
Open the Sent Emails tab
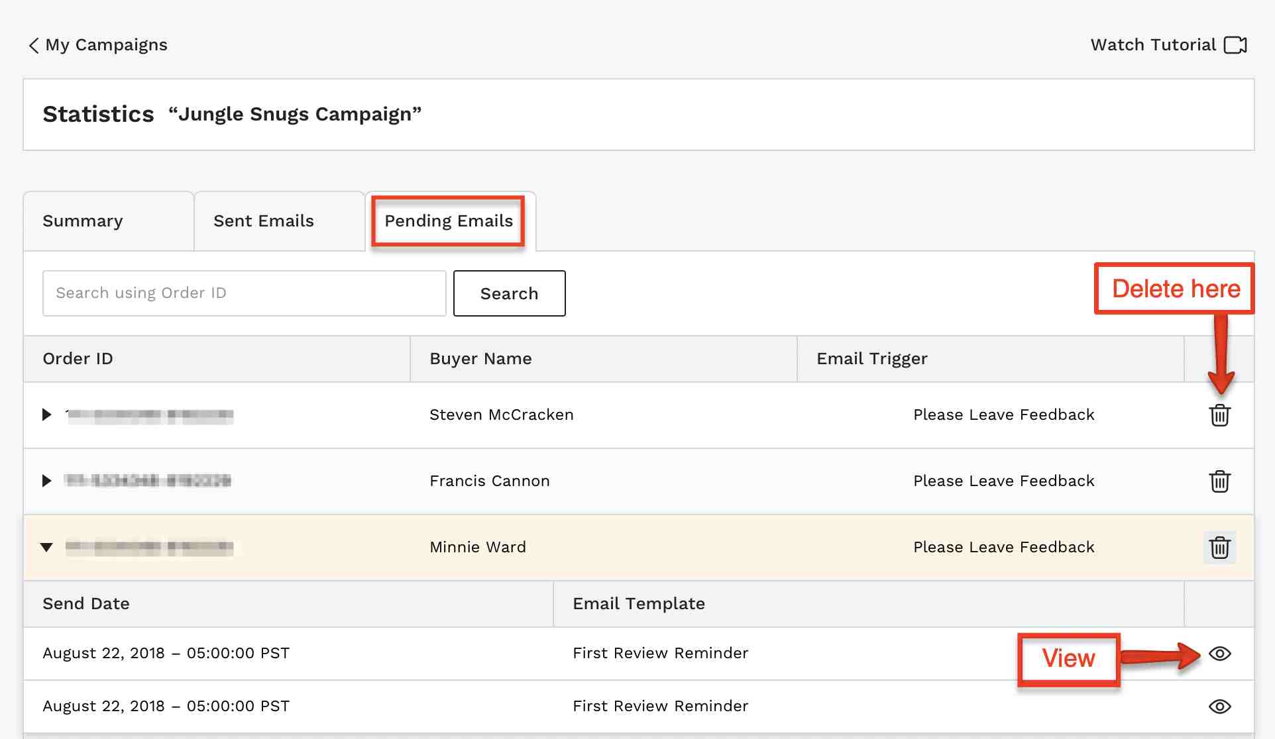click(280, 221)
